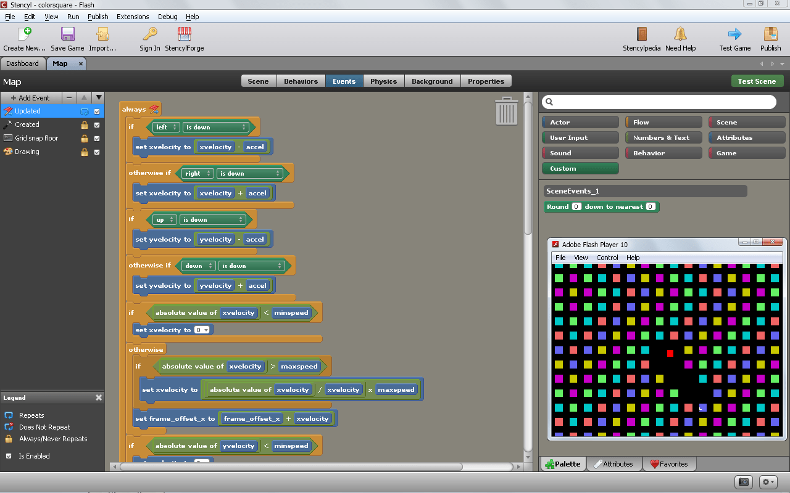Toggle the Drawing event's enabled checkbox
The height and width of the screenshot is (493, 790).
pyautogui.click(x=97, y=151)
